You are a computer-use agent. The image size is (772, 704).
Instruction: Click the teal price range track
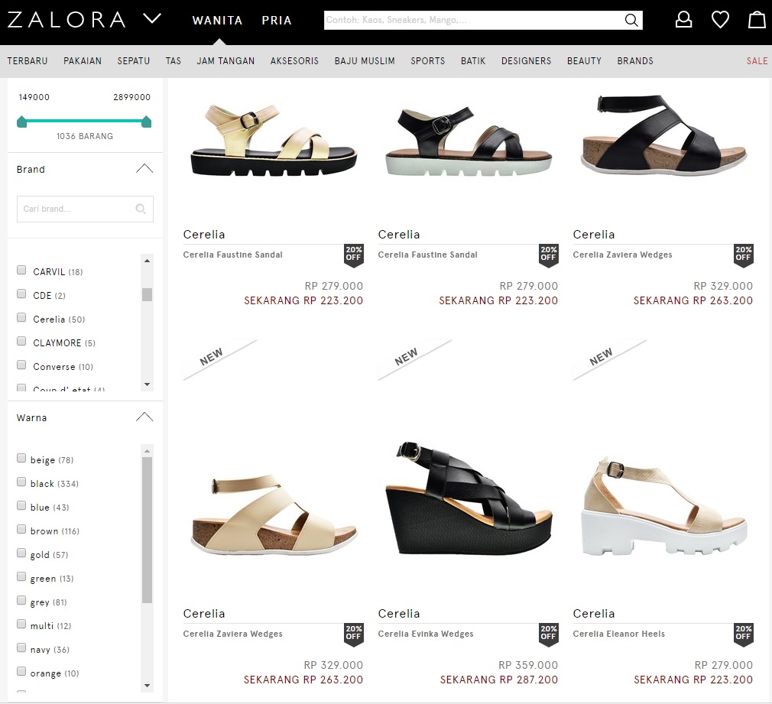(84, 121)
